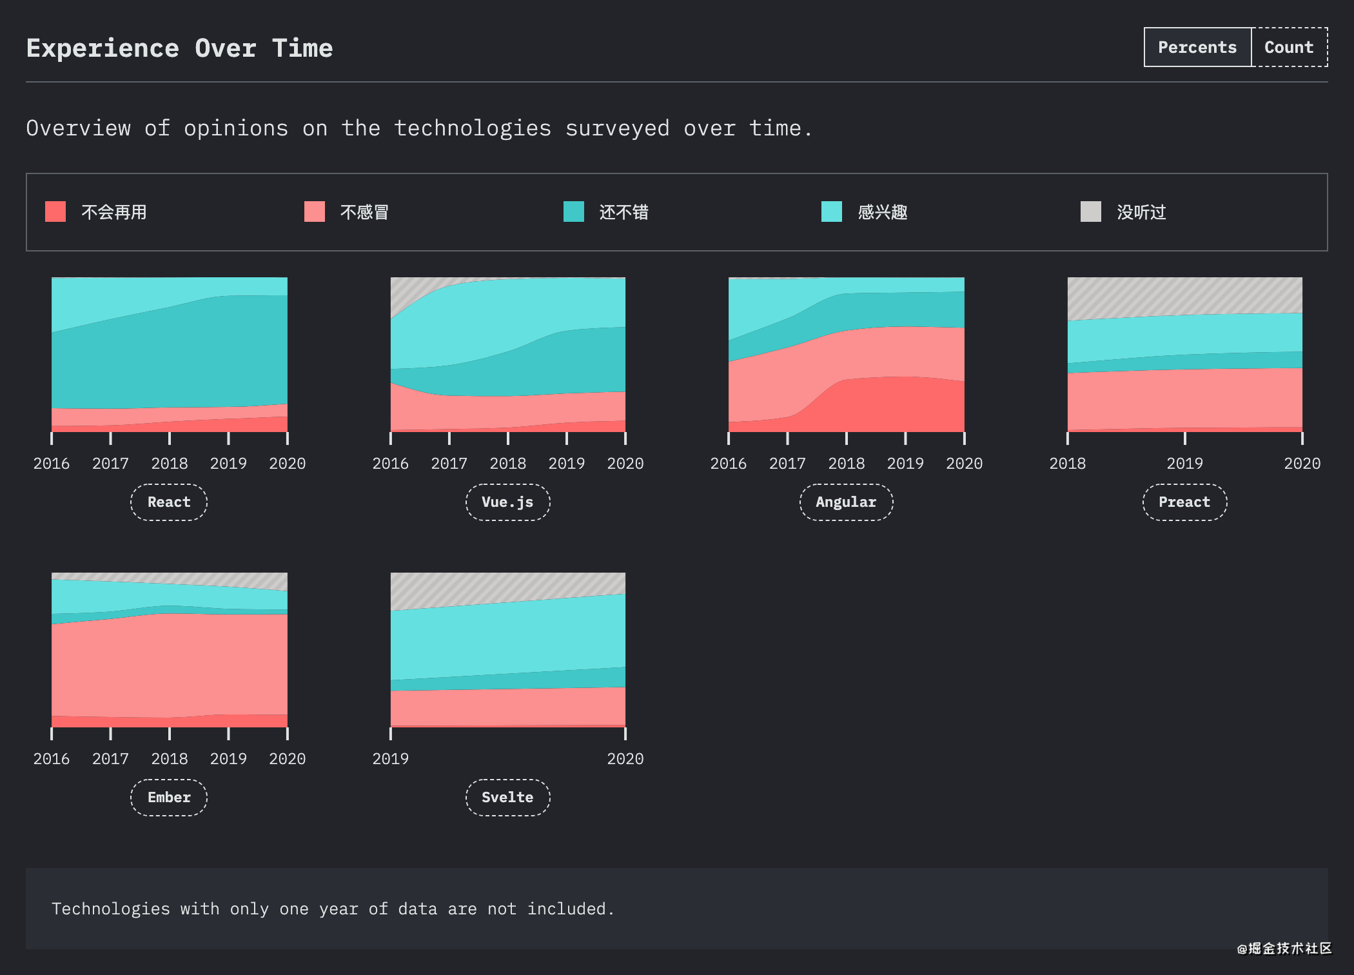Click the Experience Over Time heading
1354x975 pixels.
click(179, 48)
